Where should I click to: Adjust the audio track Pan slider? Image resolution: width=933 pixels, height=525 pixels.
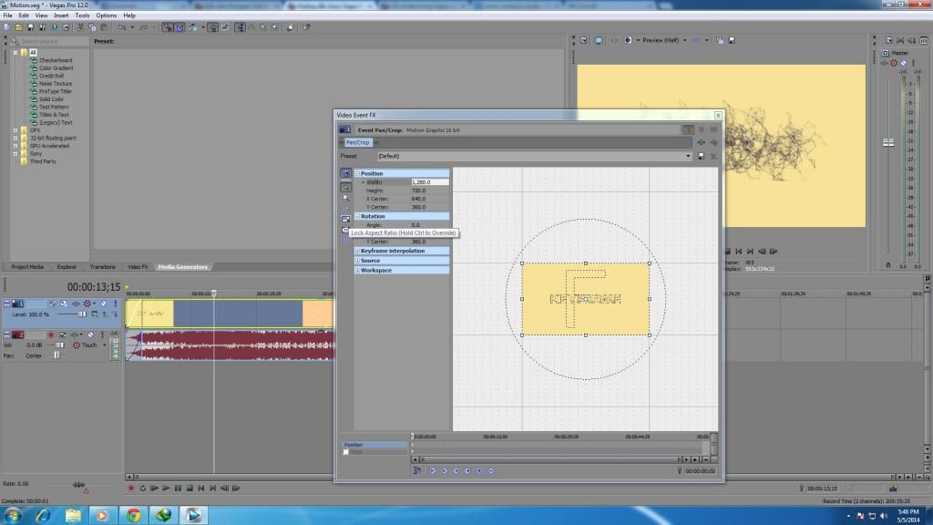[56, 355]
